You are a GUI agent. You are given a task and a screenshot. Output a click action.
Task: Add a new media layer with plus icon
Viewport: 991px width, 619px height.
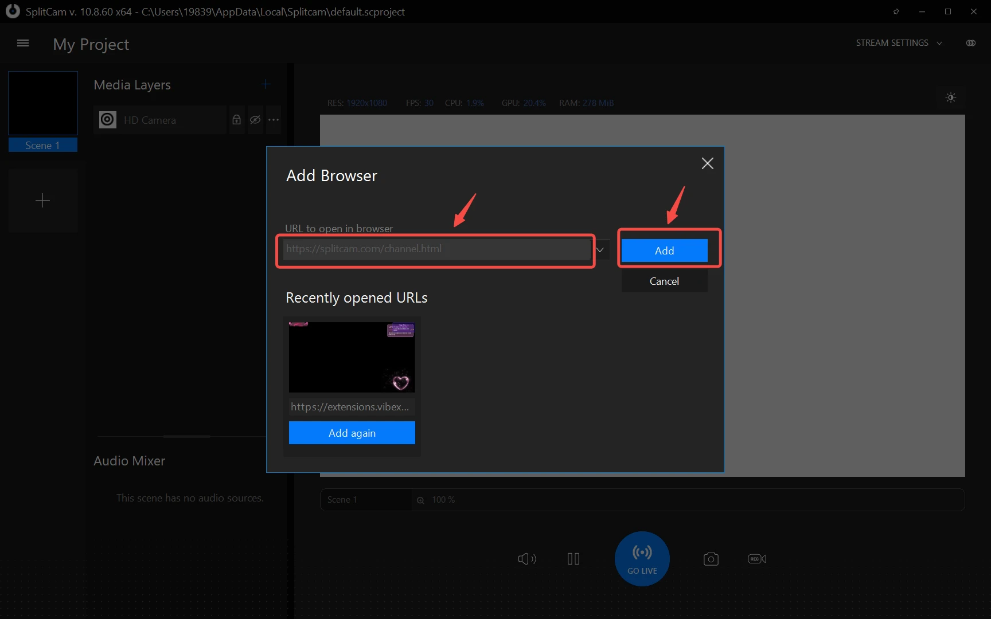pyautogui.click(x=266, y=85)
